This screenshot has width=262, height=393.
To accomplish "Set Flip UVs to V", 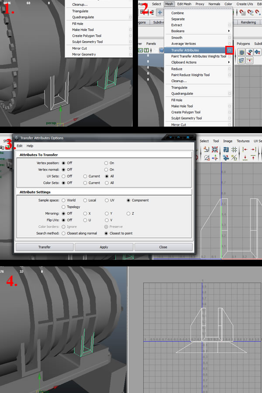I will 107,220.
